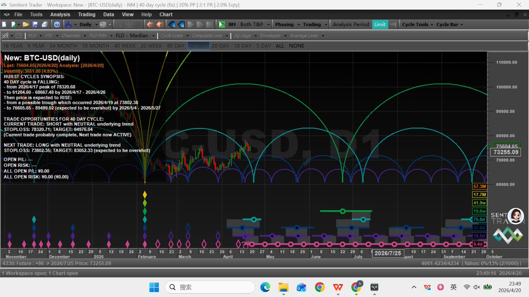Toggle the 18 YEAR cycle filter
The height and width of the screenshot is (297, 529).
(12, 46)
